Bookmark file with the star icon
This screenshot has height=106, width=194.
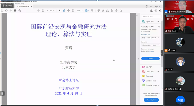tap(6, 10)
